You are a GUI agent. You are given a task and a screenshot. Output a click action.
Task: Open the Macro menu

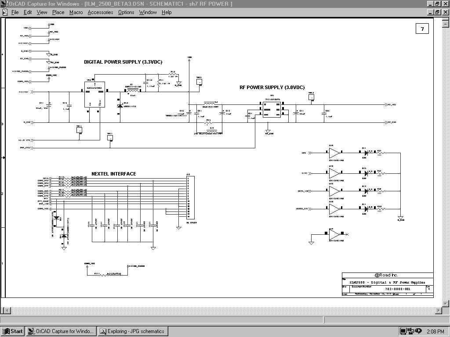click(x=76, y=12)
